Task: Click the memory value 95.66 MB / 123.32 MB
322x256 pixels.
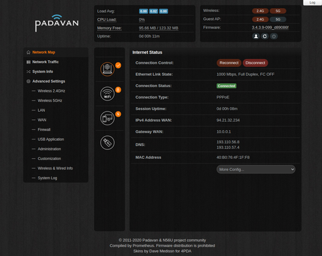Action: (x=158, y=28)
